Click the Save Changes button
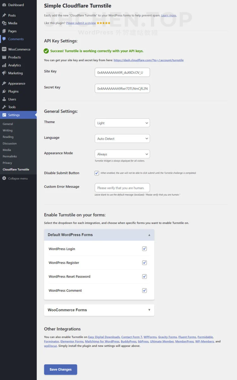237x380 pixels. click(61, 370)
